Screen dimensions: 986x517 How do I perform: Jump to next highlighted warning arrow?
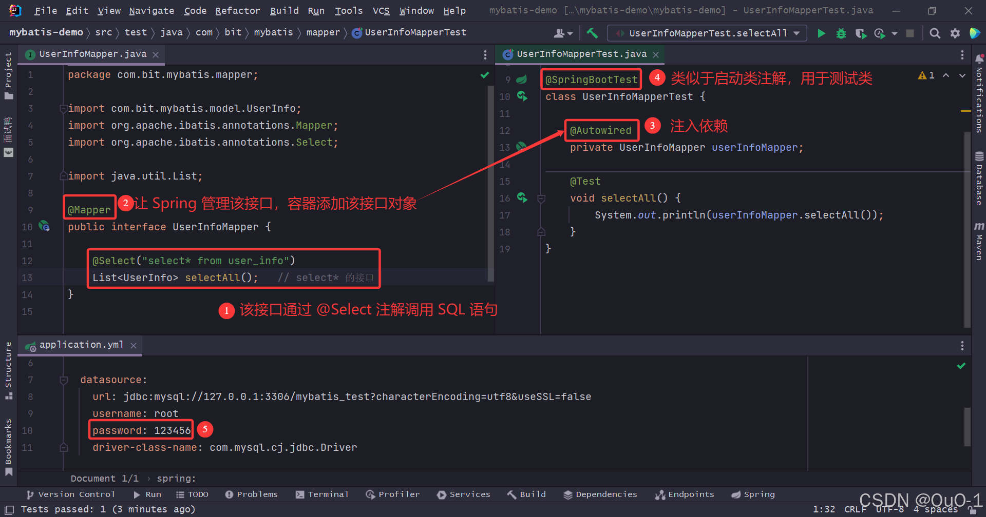coord(962,75)
